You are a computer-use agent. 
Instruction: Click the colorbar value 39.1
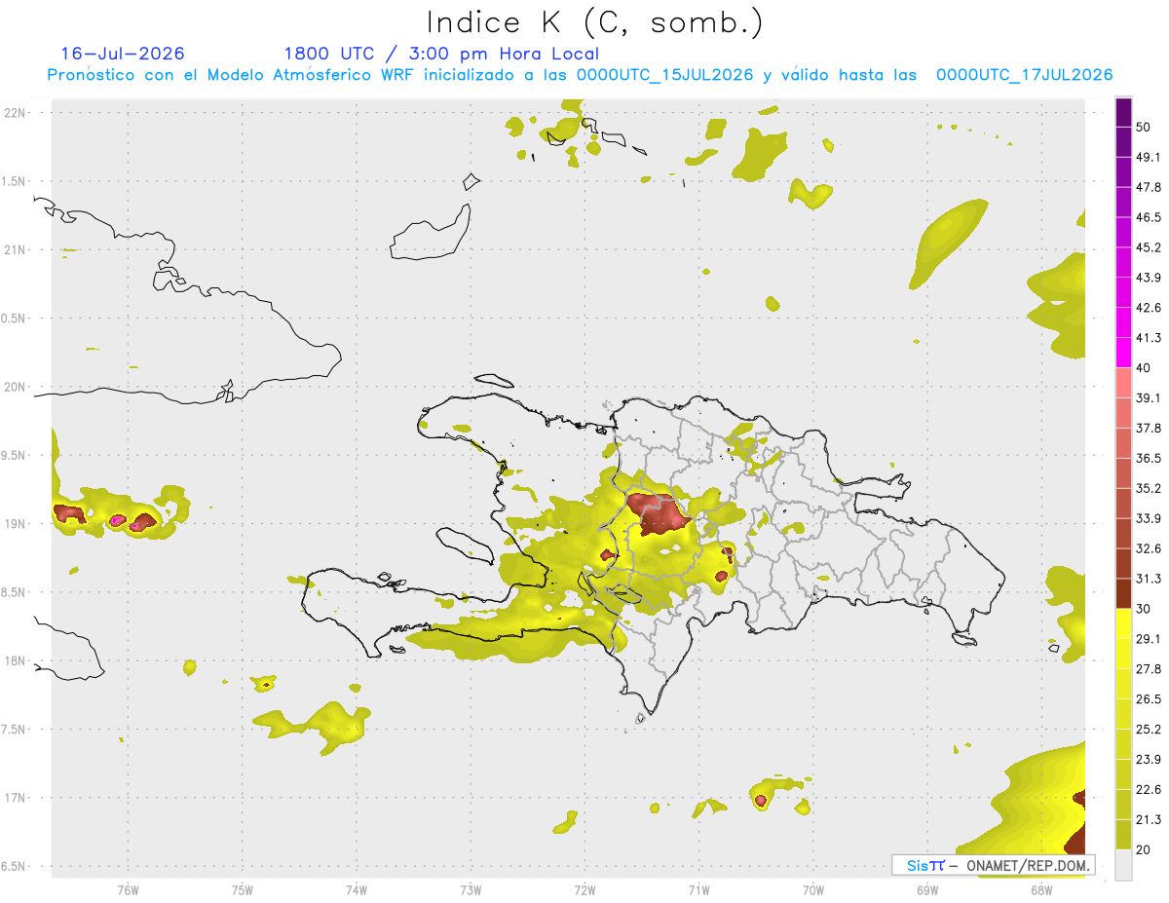click(1149, 398)
